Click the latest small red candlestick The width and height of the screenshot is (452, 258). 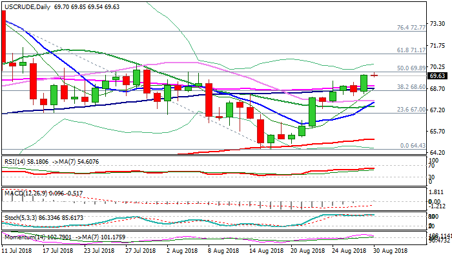(375, 75)
